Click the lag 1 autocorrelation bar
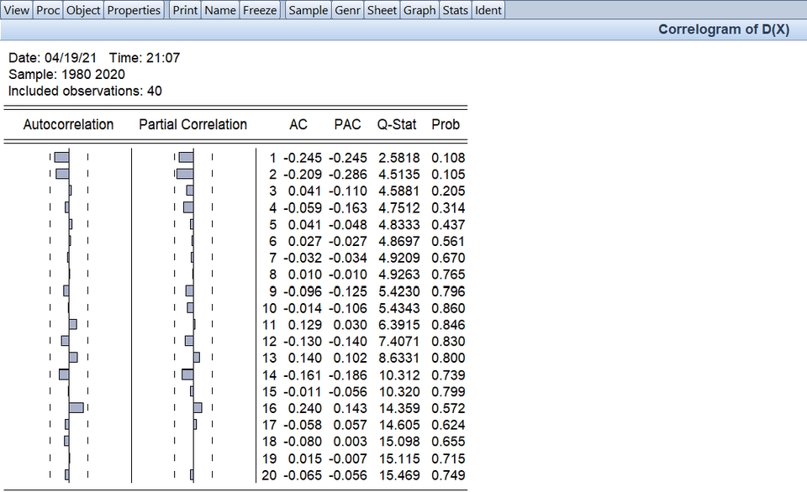The image size is (807, 492). (61, 157)
